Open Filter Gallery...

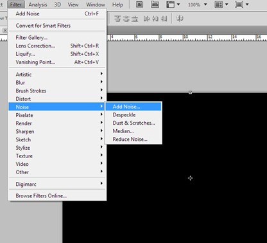pyautogui.click(x=57, y=37)
